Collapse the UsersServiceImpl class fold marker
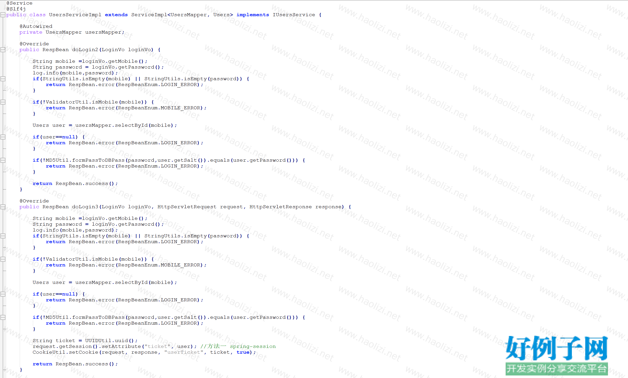This screenshot has width=628, height=378. (x=3, y=15)
